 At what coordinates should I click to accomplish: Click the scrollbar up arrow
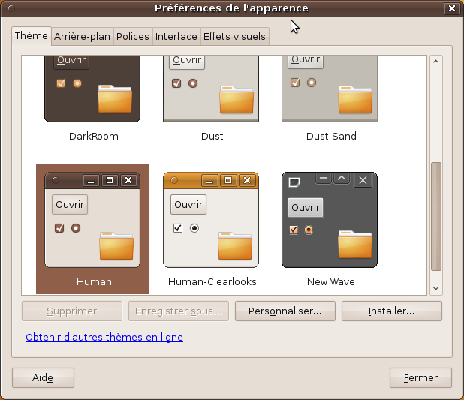click(x=435, y=62)
